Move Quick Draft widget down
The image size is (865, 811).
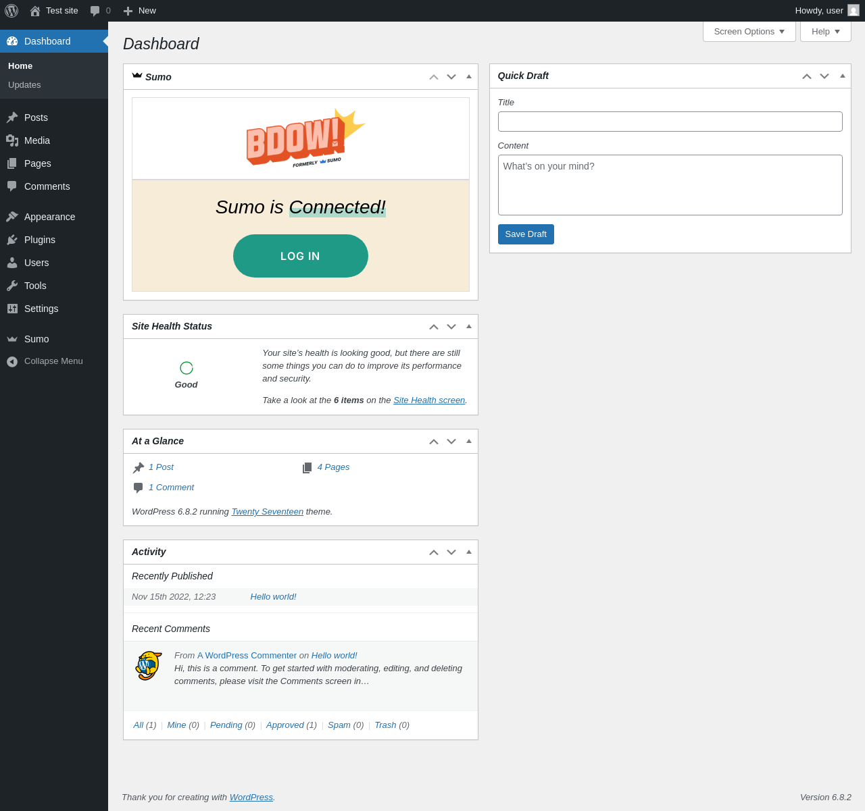[824, 76]
